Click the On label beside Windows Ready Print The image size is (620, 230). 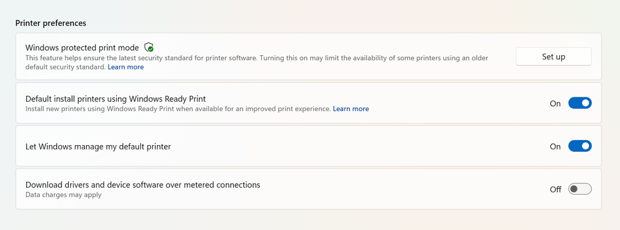pyautogui.click(x=555, y=104)
